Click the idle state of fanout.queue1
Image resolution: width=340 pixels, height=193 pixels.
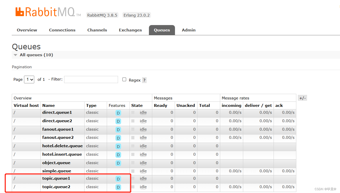coord(143,129)
